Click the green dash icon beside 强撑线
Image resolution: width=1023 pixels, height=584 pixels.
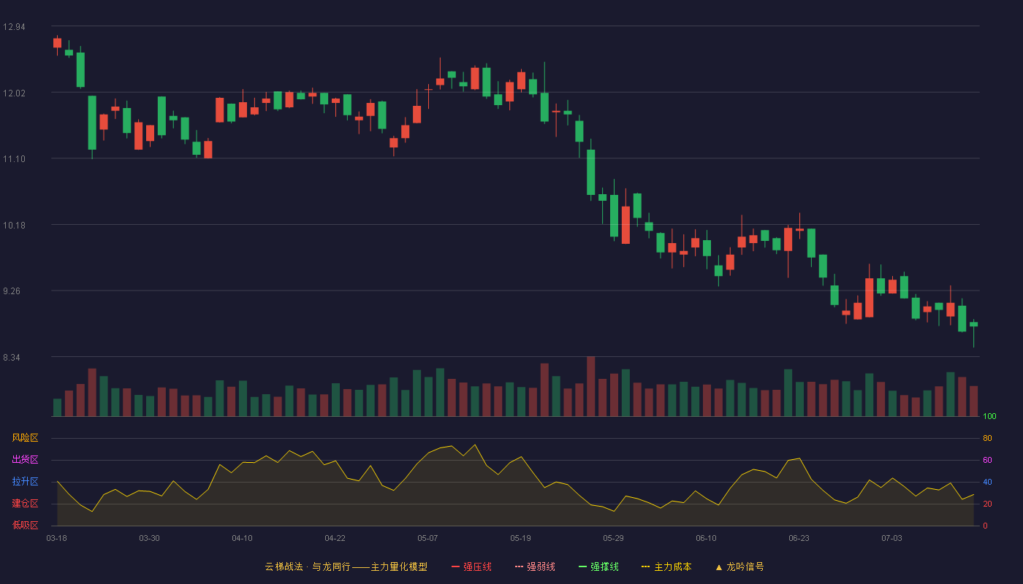[582, 567]
